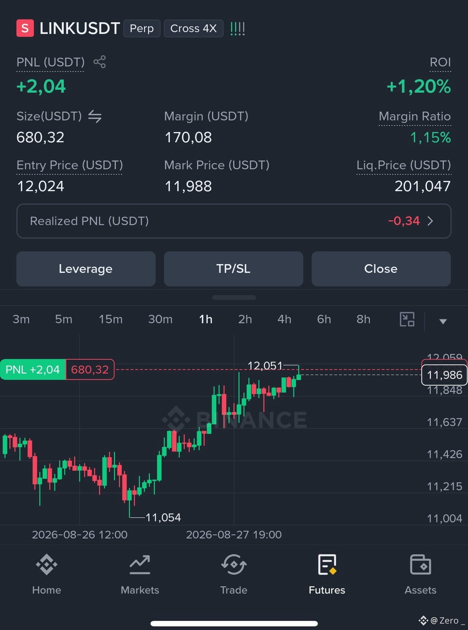
Task: Tap the red S short-position badge
Action: click(25, 28)
